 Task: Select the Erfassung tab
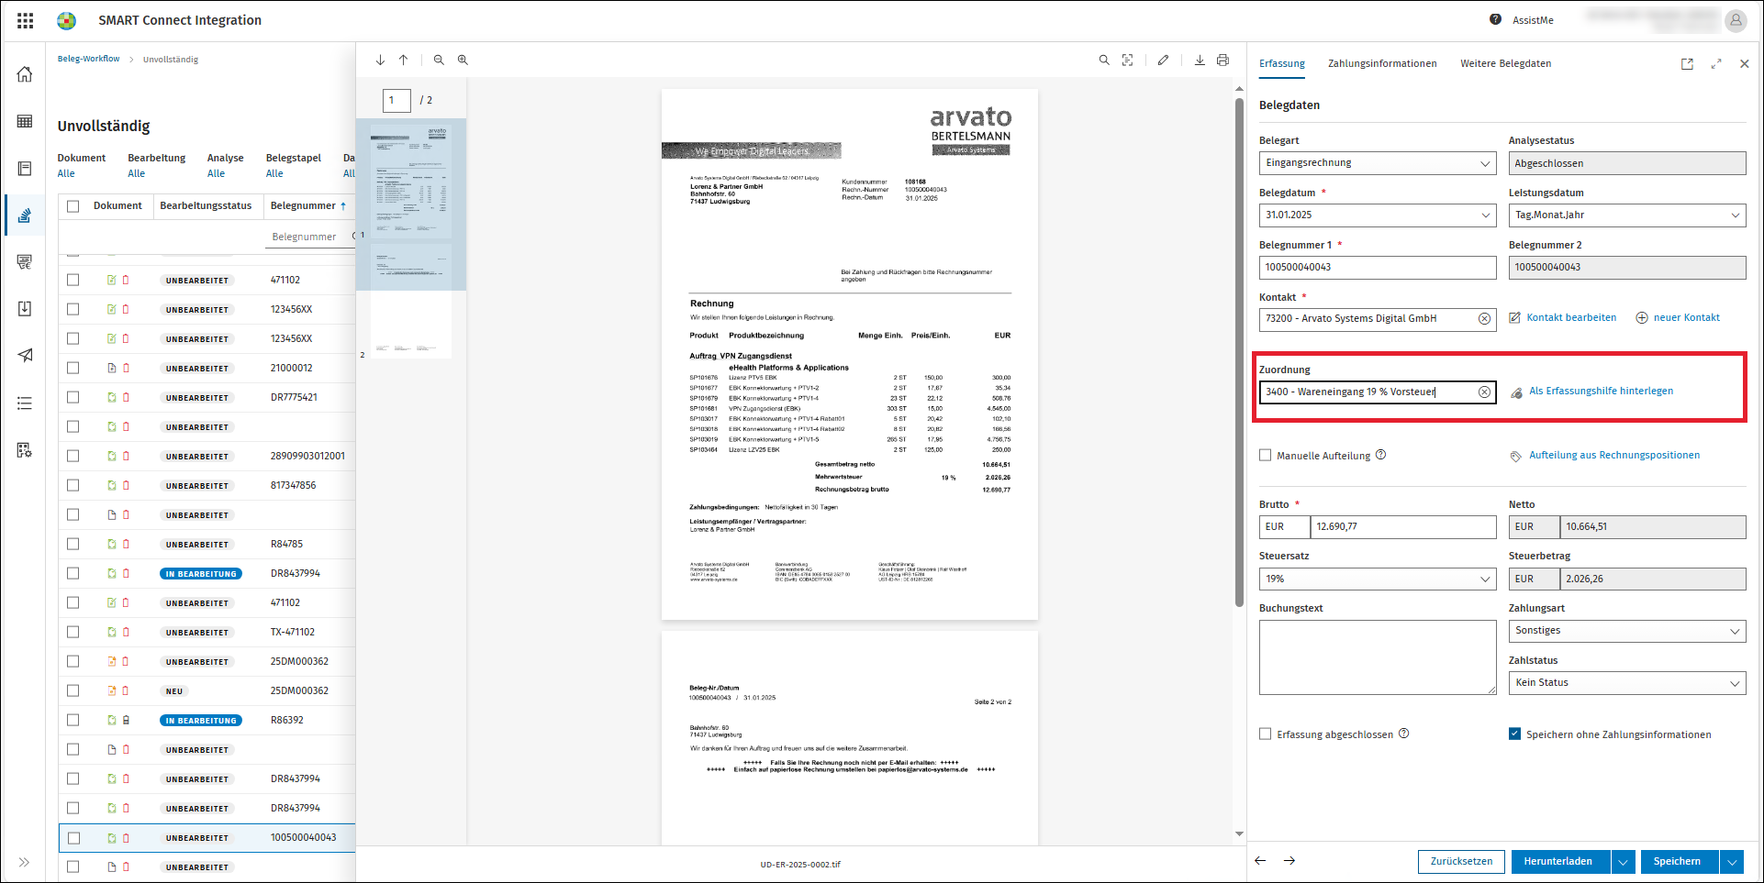click(x=1282, y=63)
